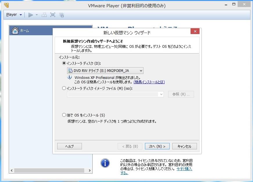Image resolution: width=253 pixels, height=182 pixels.
Task: Open the Player menu
Action: click(14, 15)
